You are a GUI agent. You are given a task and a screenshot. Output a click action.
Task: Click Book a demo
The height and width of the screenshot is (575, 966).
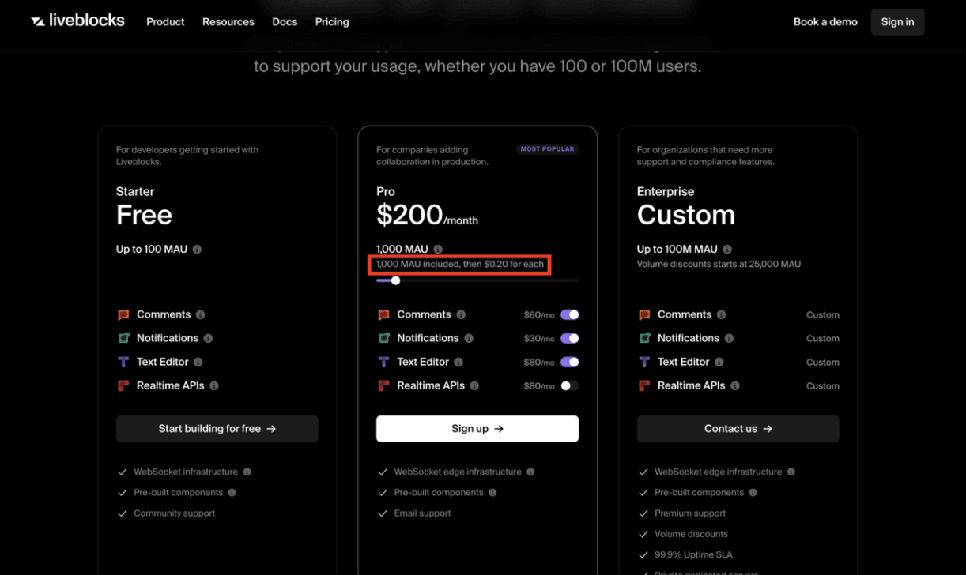tap(825, 22)
